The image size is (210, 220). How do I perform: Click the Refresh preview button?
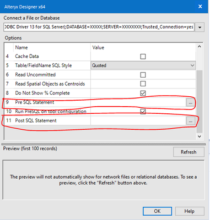(189, 152)
